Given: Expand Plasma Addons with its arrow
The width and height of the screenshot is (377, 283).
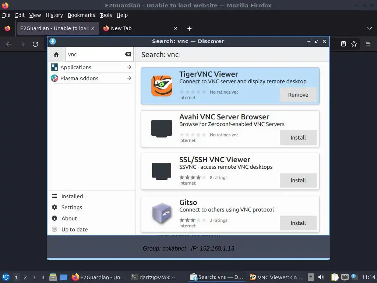Looking at the screenshot, I should click(x=129, y=78).
